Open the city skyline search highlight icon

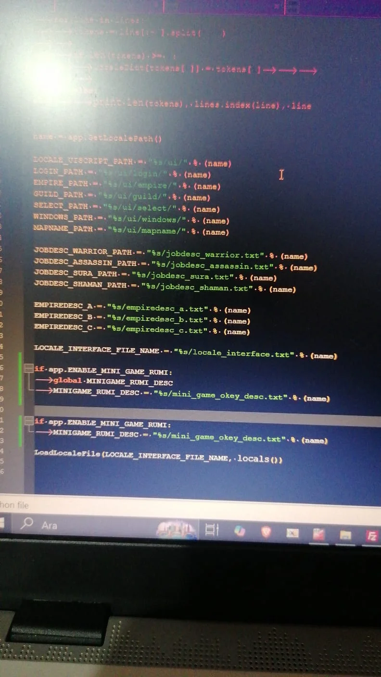click(x=177, y=530)
